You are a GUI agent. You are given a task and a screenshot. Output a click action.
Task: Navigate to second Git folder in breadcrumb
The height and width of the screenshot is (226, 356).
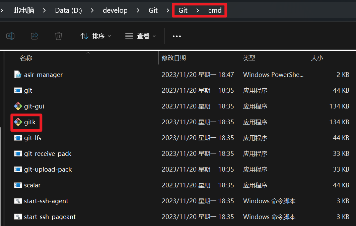183,10
